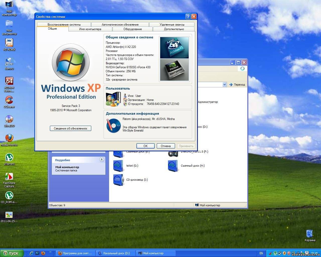The width and height of the screenshot is (321, 257).
Task: Click the ZverDVD (F:) disc drive label
Action: 194,152
